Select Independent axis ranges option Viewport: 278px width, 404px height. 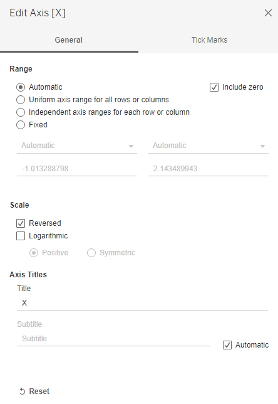(21, 112)
